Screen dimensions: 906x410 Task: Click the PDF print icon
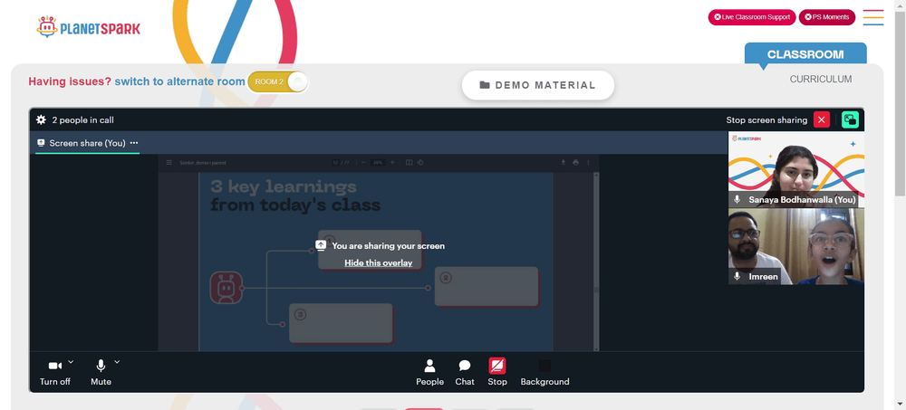(575, 163)
